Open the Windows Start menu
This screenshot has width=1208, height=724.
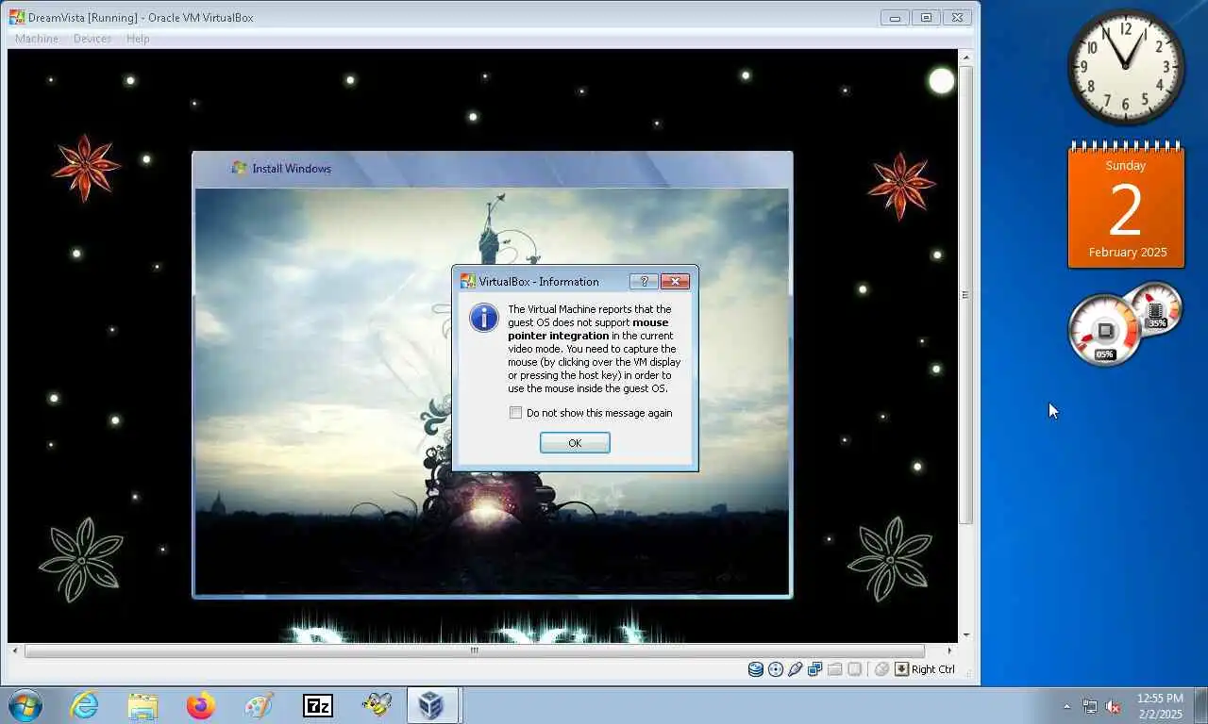pyautogui.click(x=25, y=705)
